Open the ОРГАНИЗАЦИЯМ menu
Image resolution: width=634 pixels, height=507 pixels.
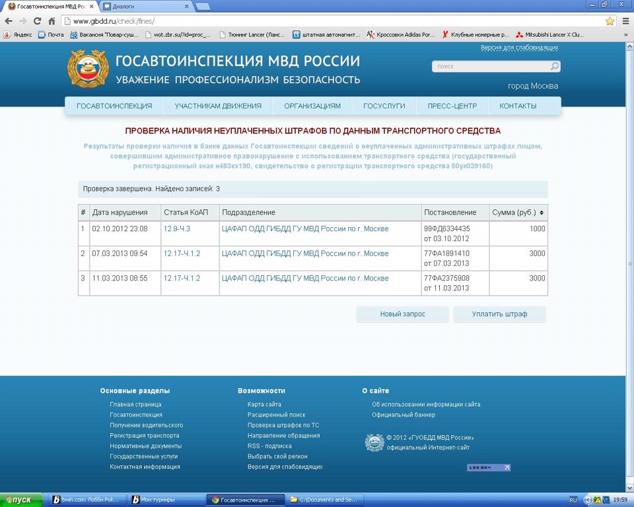coord(312,106)
